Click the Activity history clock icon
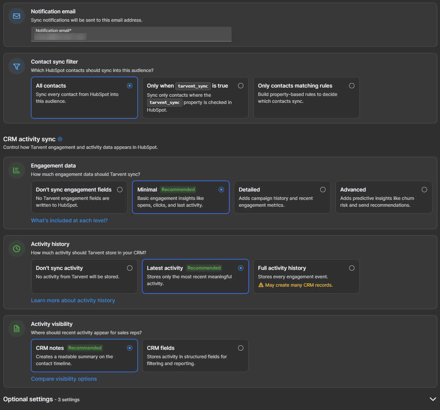440x410 pixels. coord(17,249)
